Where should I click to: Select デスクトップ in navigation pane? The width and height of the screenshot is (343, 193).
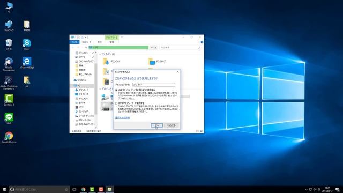[x=82, y=94]
